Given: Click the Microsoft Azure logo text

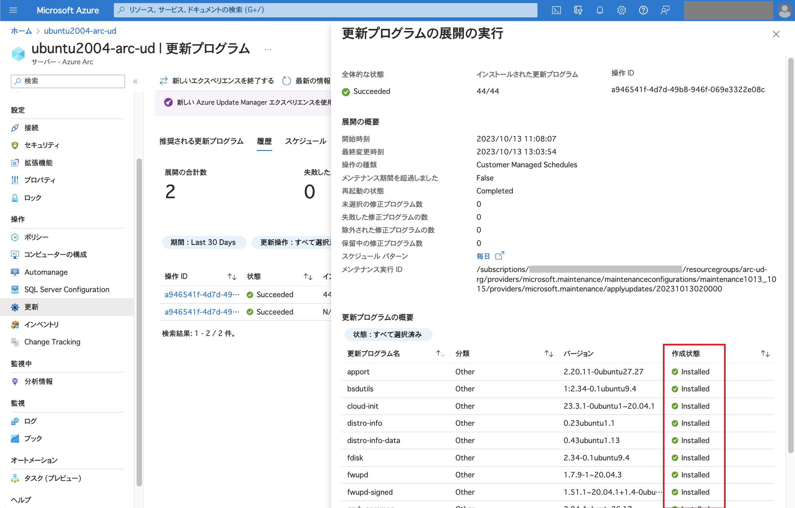Looking at the screenshot, I should tap(68, 10).
